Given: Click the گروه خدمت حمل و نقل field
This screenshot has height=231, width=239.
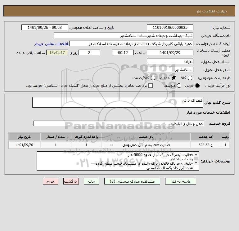Looking at the screenshot, I should click(x=119, y=123).
